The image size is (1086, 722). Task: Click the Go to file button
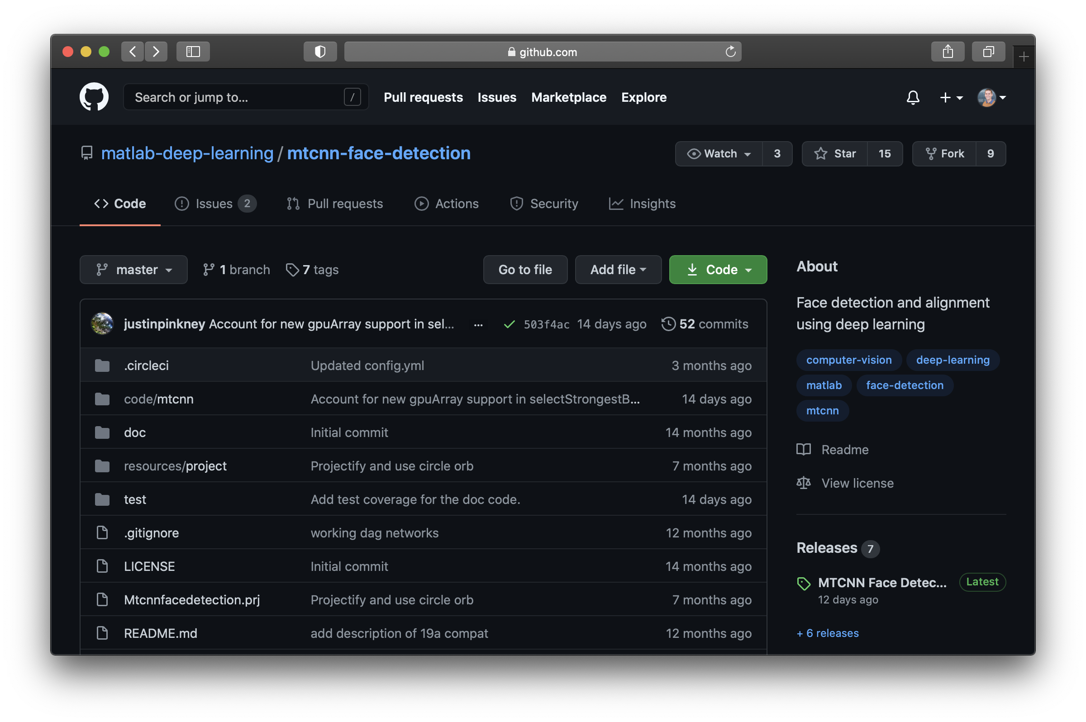pos(525,269)
